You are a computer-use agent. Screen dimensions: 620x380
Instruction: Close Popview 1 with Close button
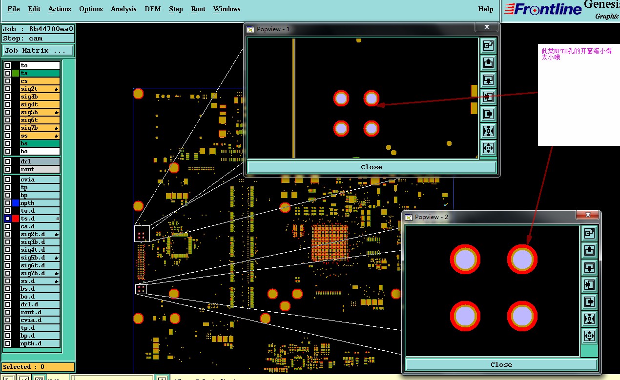372,167
